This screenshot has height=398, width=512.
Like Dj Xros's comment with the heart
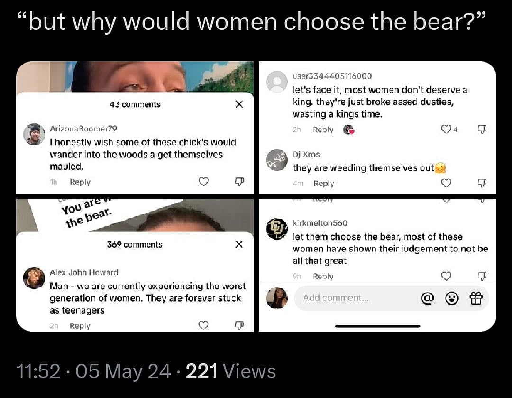[446, 183]
